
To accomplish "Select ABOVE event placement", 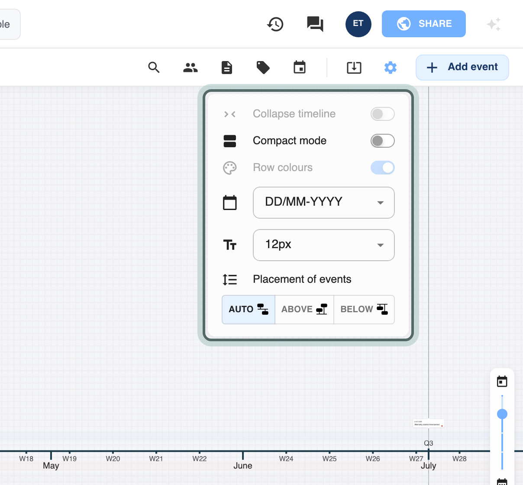I will pos(304,310).
